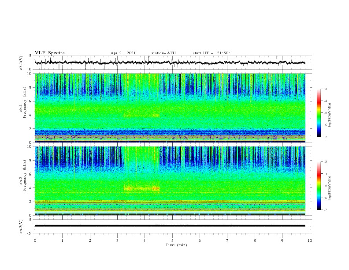
Task: Click the 'ch.3(V)' axis label
Action: tap(21, 226)
